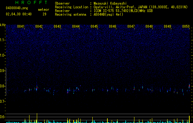Click the meteor count value 29
The width and height of the screenshot is (193, 123).
pyautogui.click(x=44, y=14)
